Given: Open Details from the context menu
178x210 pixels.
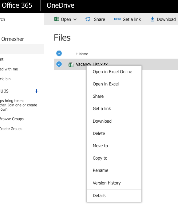Looking at the screenshot, I should point(114,196).
